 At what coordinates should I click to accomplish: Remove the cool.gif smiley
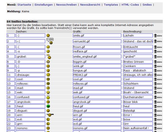pos(158,79)
